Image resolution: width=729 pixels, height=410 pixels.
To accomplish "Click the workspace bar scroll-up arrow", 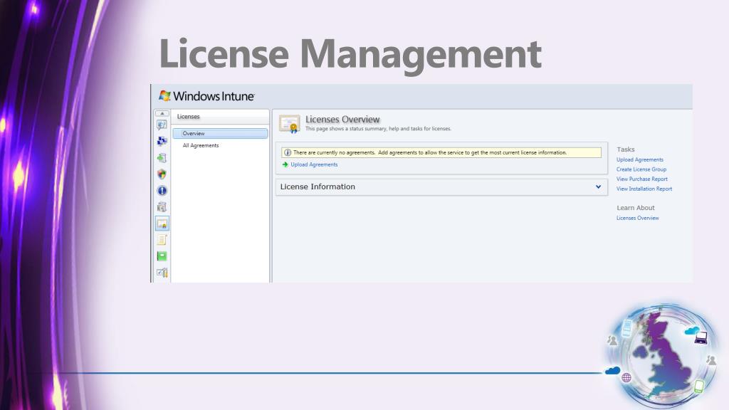I will pyautogui.click(x=162, y=113).
